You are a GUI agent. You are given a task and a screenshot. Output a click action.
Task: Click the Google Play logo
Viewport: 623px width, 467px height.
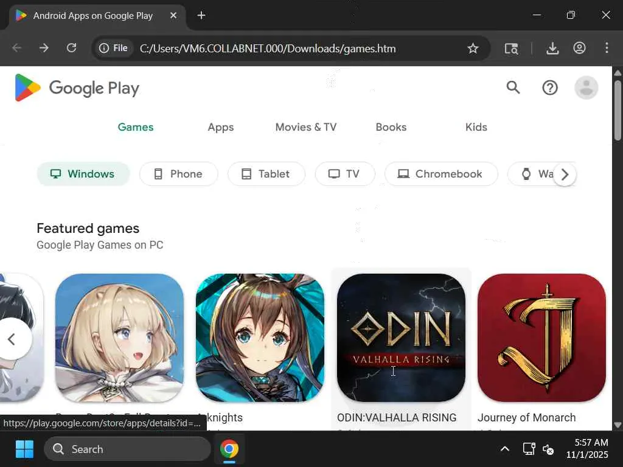click(77, 88)
